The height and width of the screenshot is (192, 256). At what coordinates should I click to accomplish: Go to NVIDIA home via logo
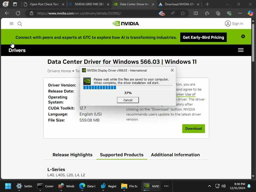tap(126, 23)
